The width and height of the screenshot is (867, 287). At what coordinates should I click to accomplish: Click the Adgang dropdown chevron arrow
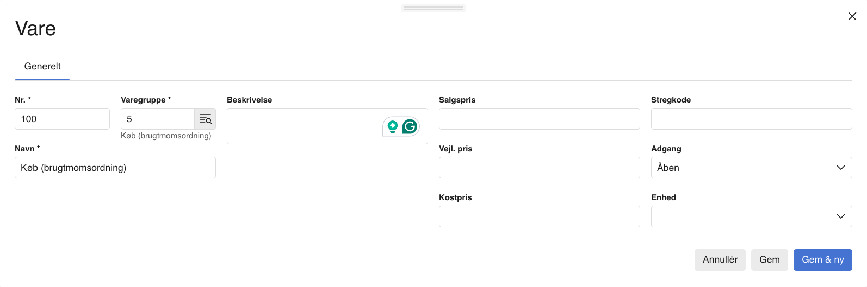[840, 168]
